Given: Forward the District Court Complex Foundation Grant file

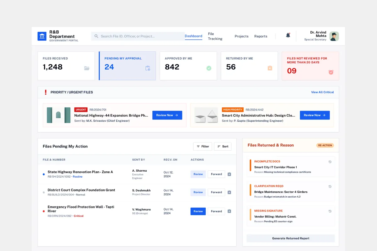Looking at the screenshot, I should click(216, 192).
